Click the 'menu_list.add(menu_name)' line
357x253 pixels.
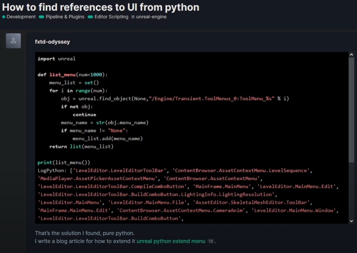tap(107, 139)
